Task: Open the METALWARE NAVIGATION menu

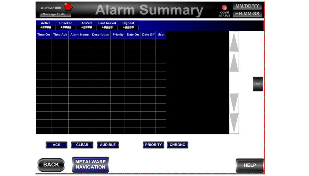Action: (x=90, y=165)
